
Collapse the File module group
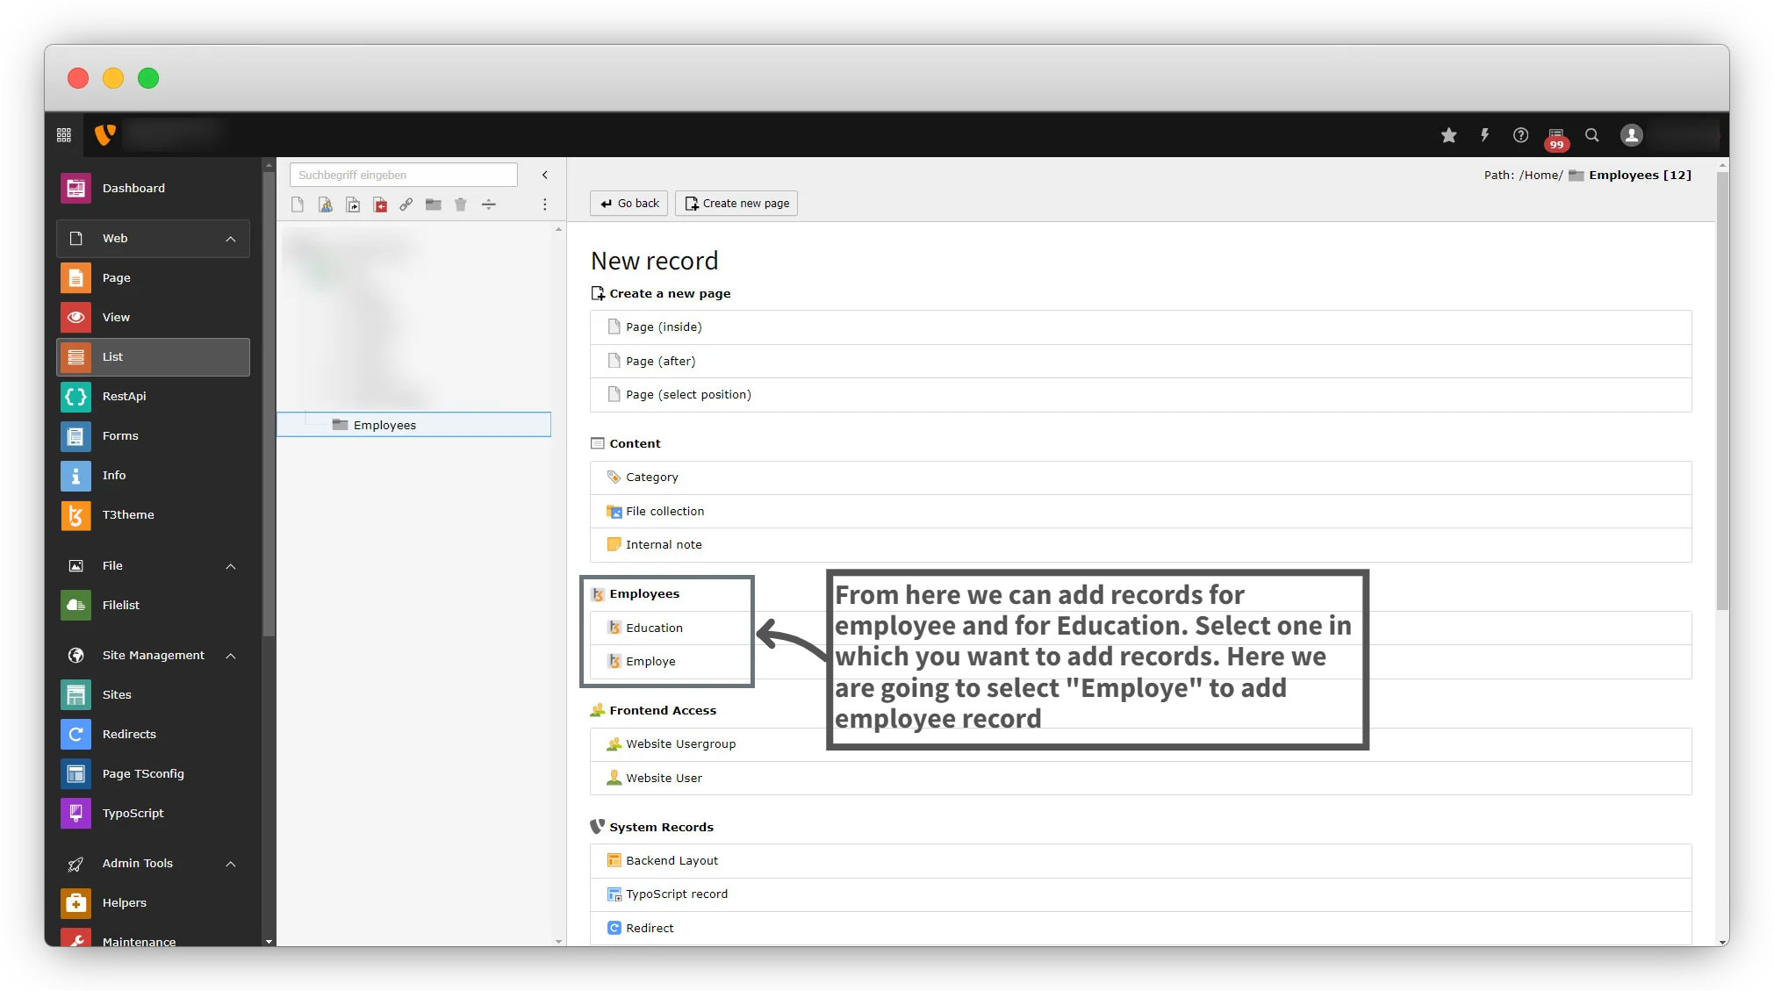coord(231,566)
